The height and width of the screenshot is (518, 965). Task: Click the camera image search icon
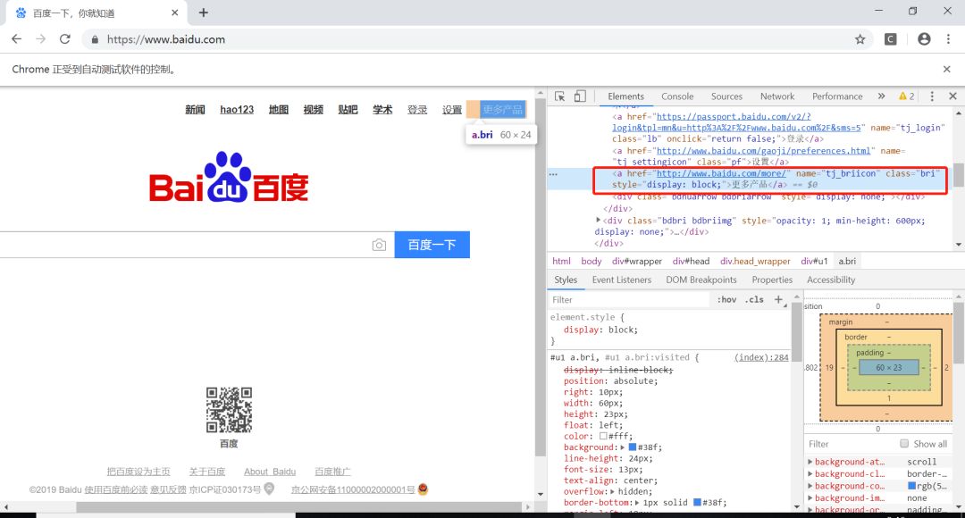pos(379,245)
